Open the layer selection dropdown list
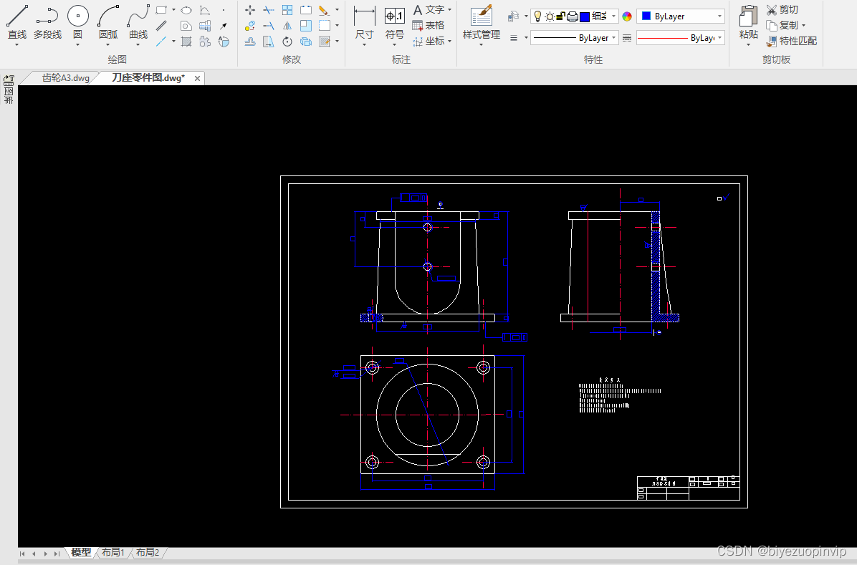The height and width of the screenshot is (565, 857). 614,16
